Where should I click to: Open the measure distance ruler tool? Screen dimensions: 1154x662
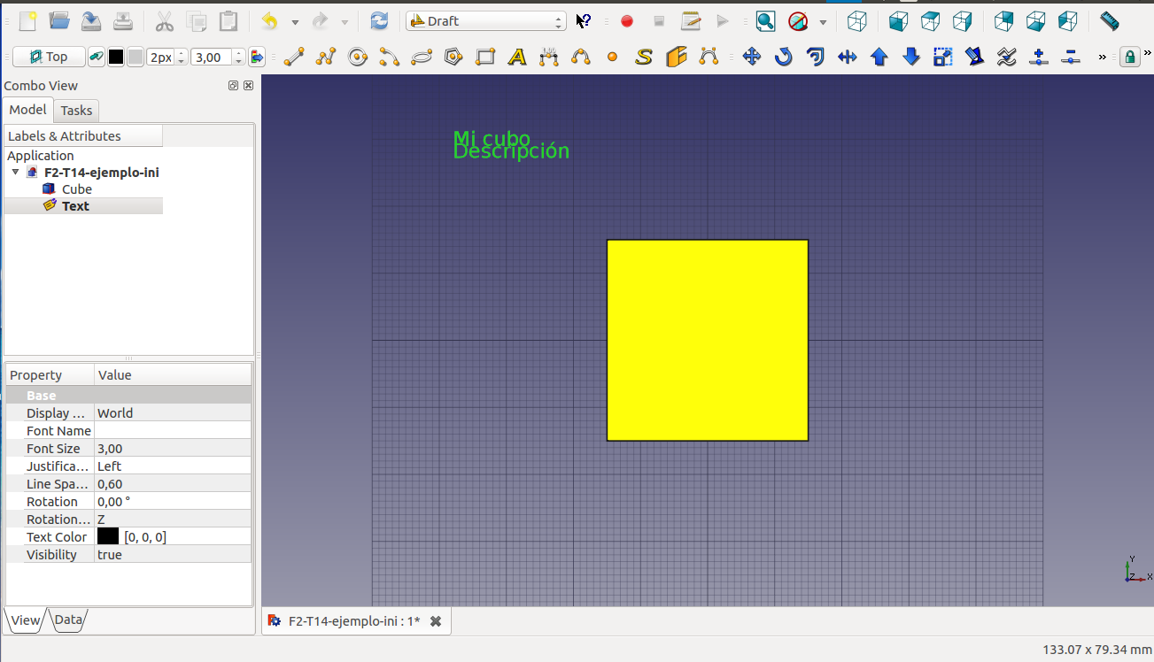[1109, 21]
